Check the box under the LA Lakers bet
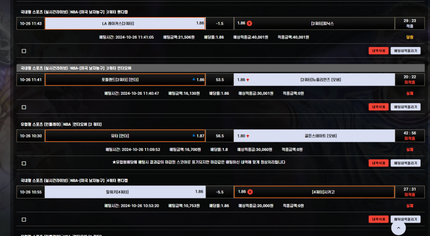The height and width of the screenshot is (236, 430). pyautogui.click(x=24, y=51)
